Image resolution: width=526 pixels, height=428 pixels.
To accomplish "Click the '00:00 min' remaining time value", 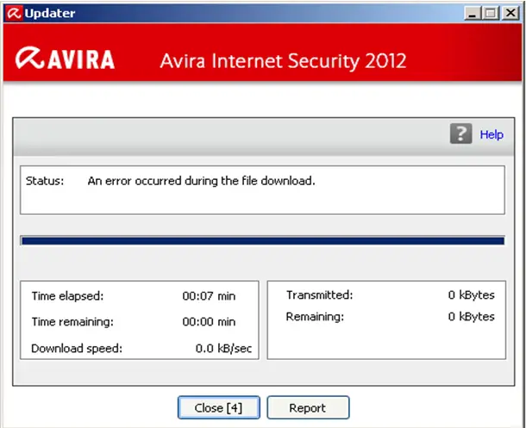I will tap(209, 322).
